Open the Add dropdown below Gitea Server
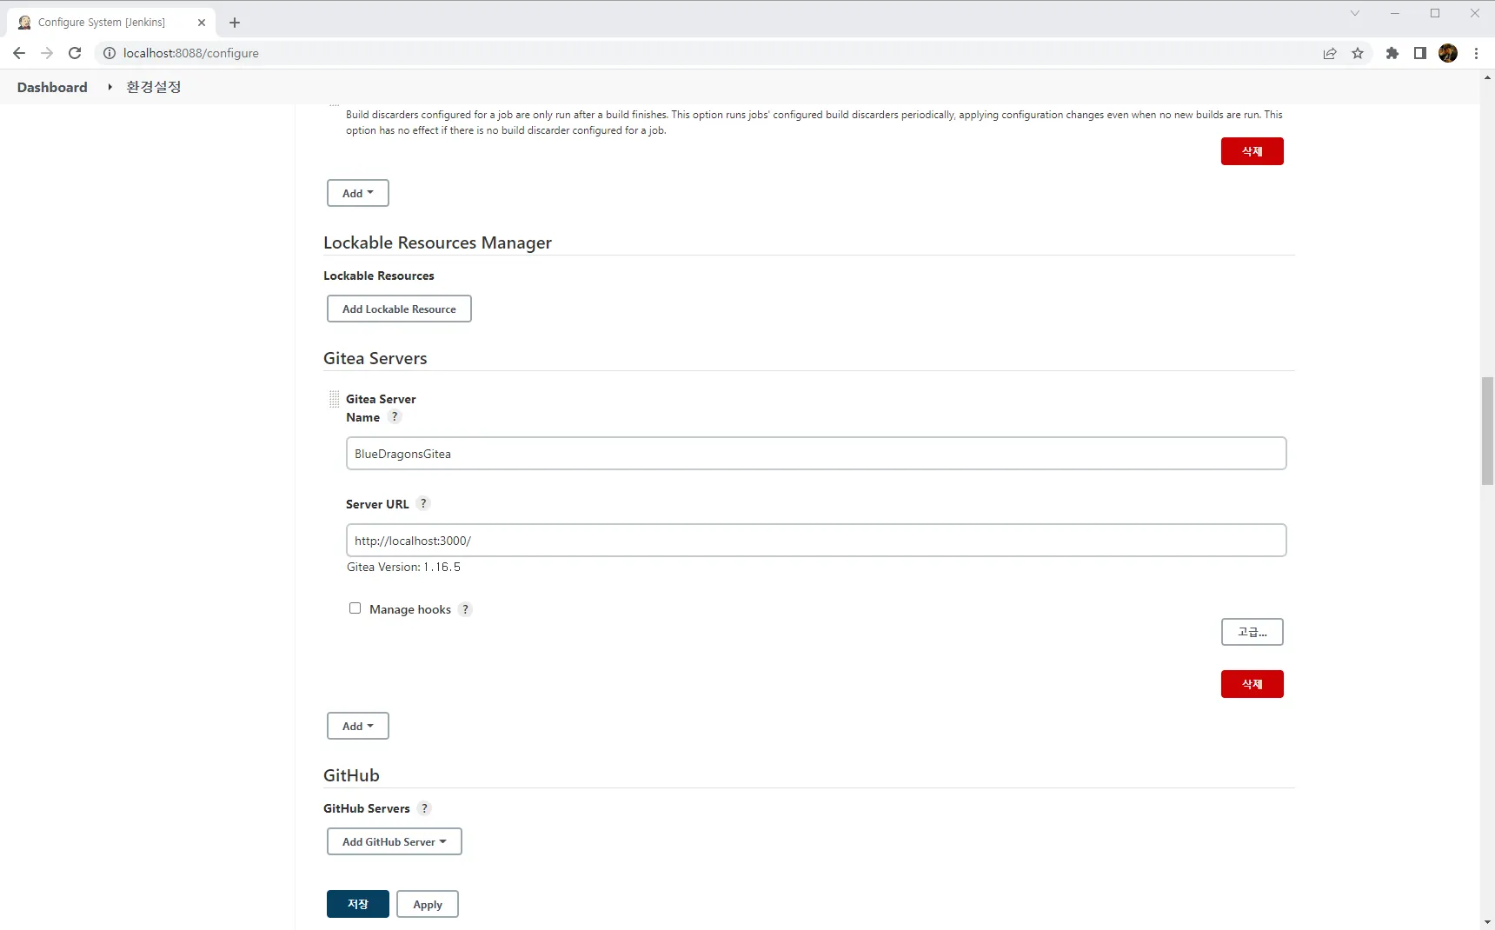This screenshot has width=1495, height=930. (x=358, y=726)
